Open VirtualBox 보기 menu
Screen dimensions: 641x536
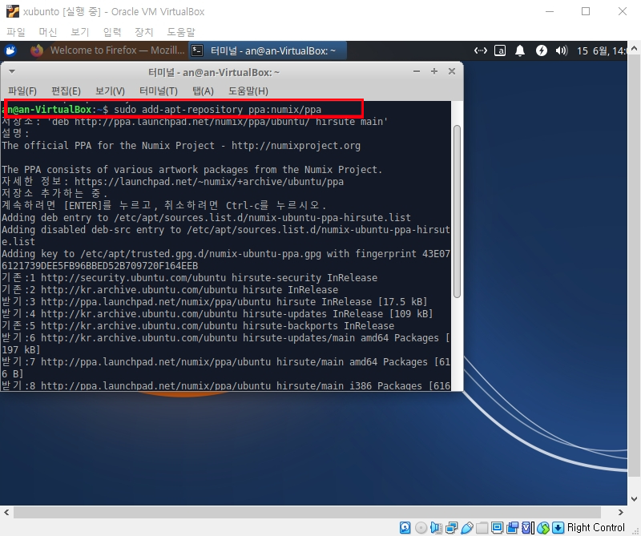[79, 32]
